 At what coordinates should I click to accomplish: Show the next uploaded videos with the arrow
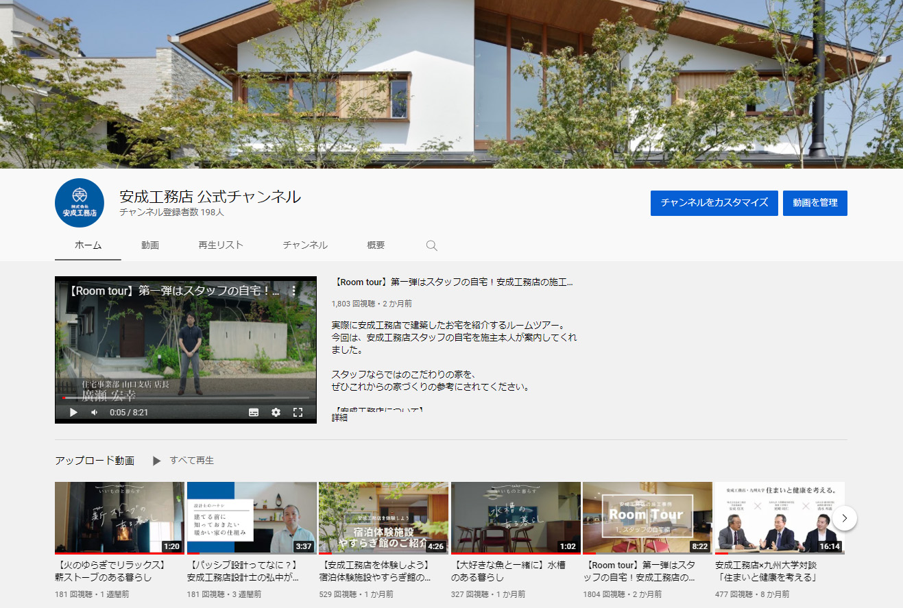tap(845, 518)
